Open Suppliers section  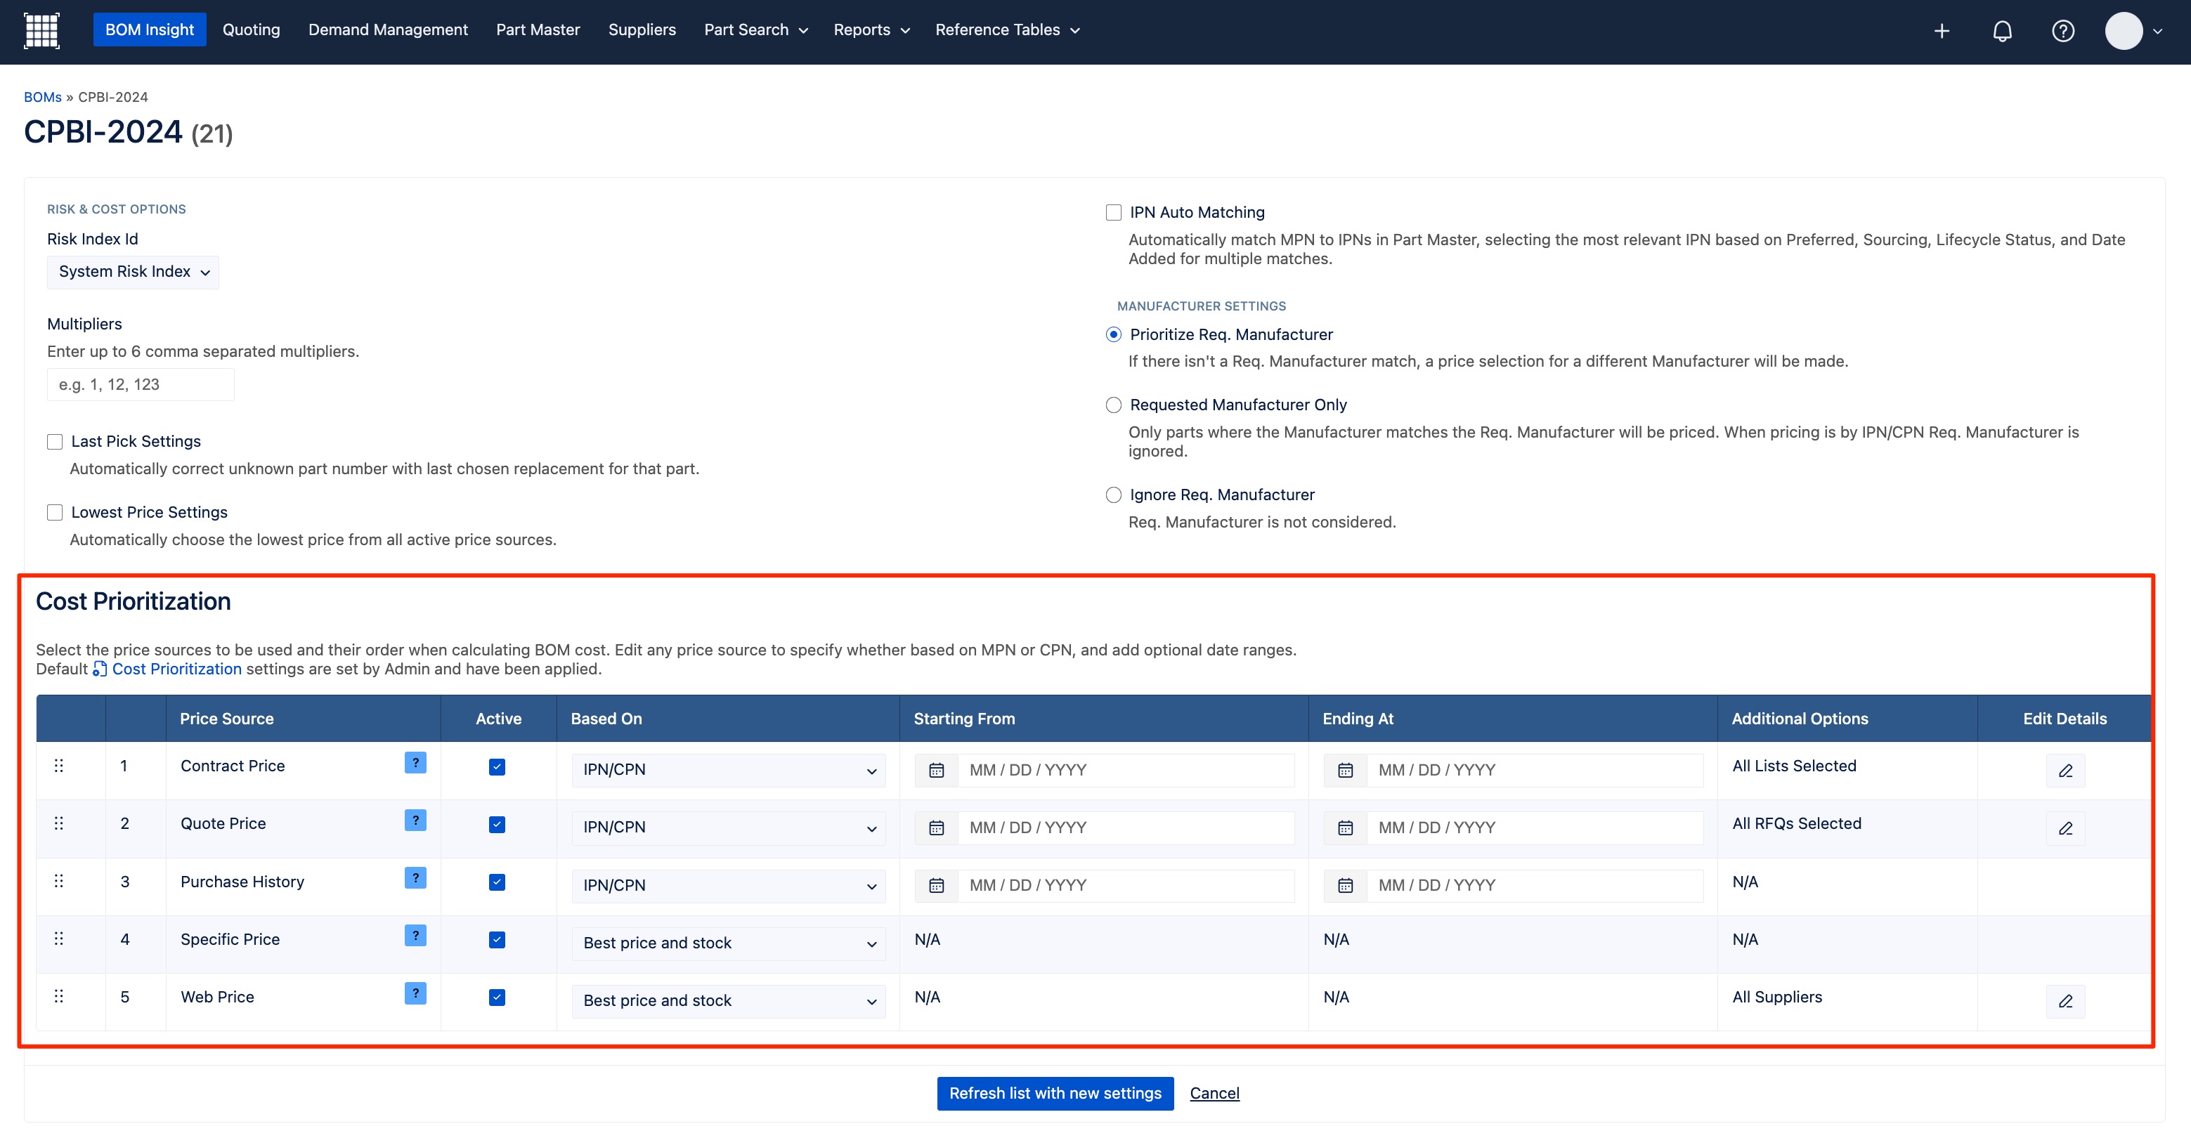click(x=642, y=31)
